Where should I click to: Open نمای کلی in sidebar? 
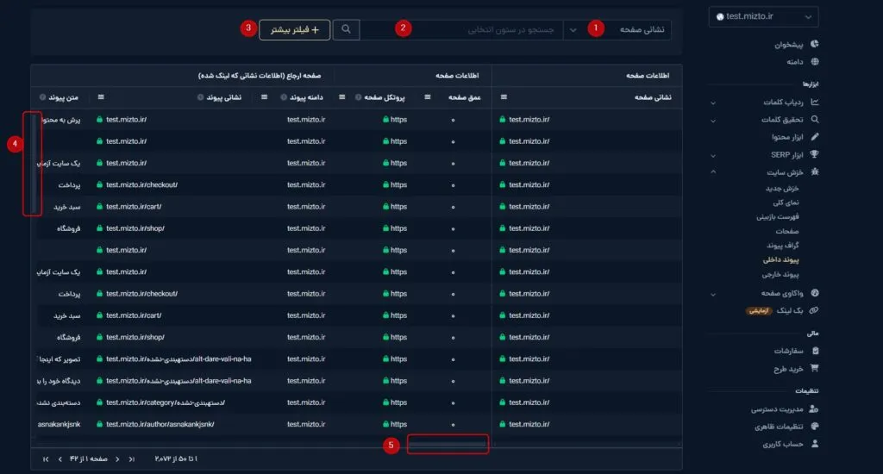pos(786,203)
